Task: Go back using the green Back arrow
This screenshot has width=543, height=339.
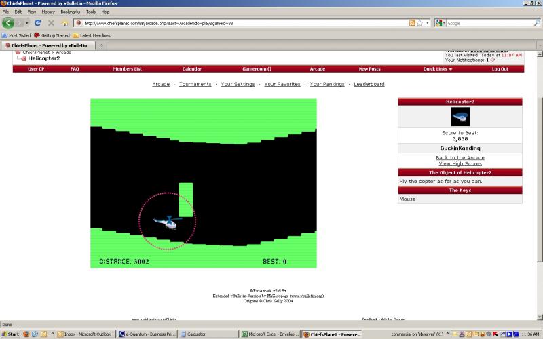Action: 8,23
